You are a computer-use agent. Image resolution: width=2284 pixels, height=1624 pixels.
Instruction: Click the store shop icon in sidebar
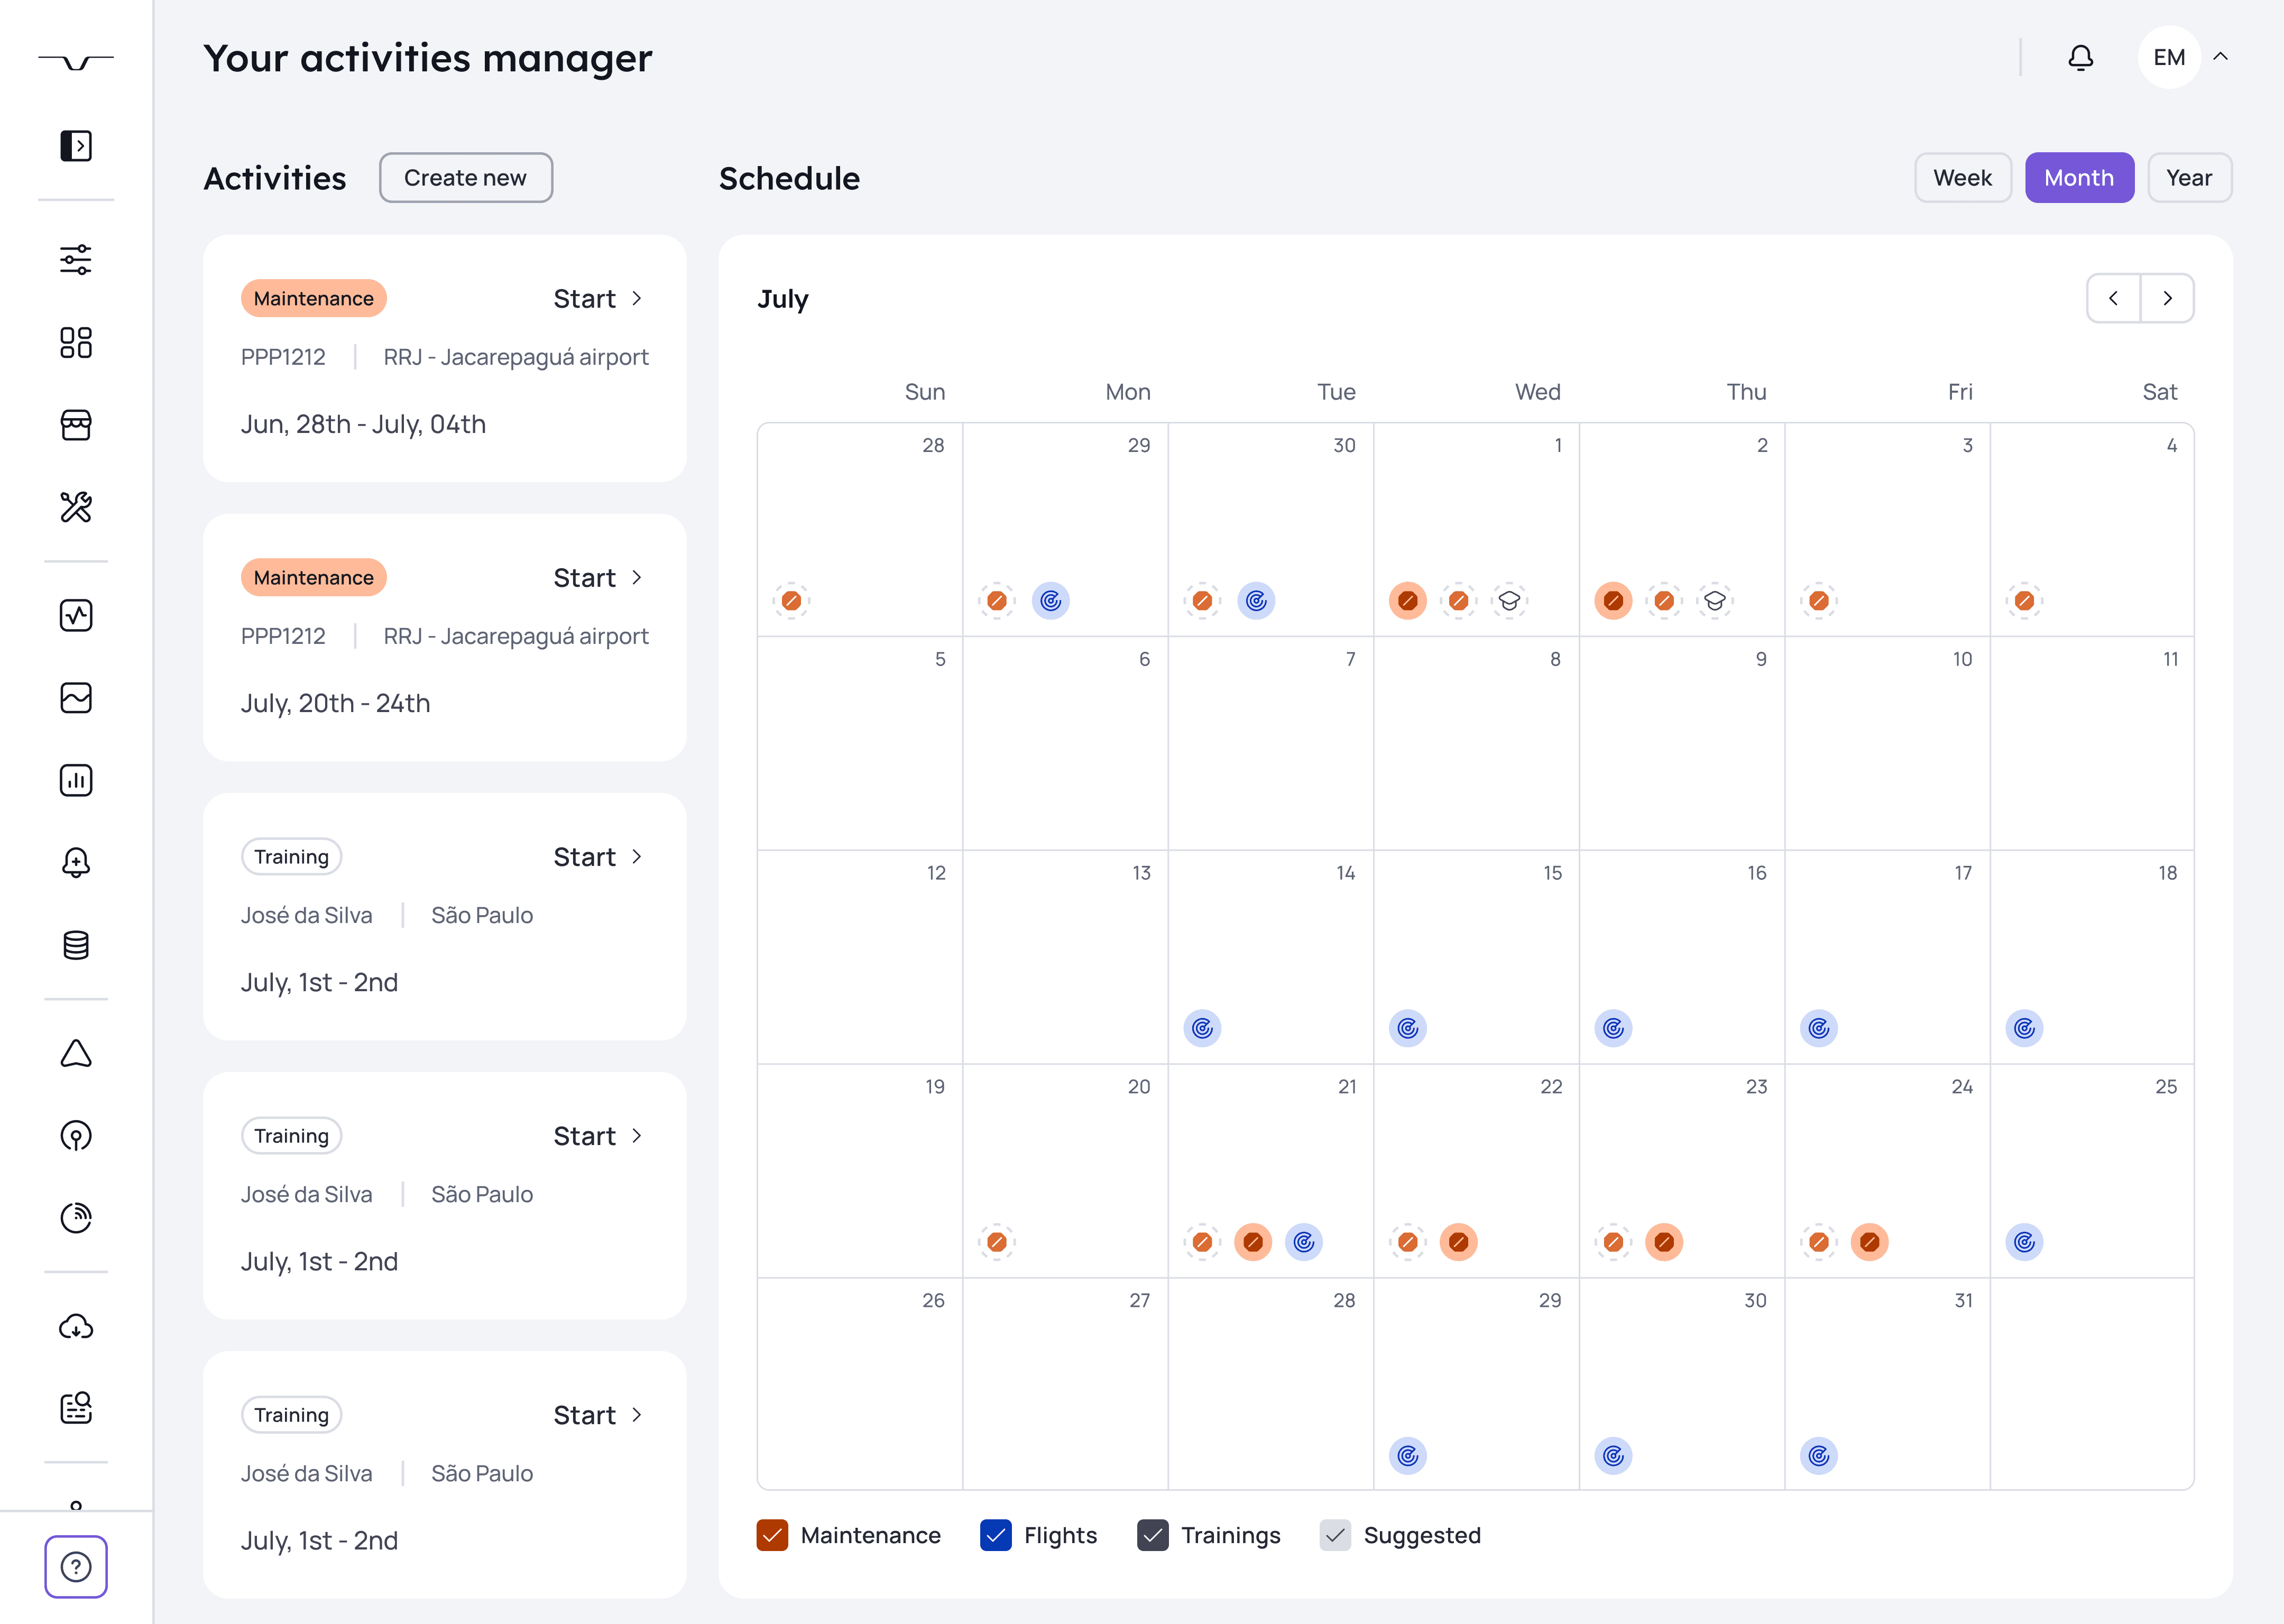coord(76,425)
